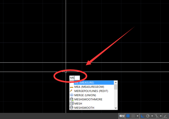Click the UNION overlapping circles icon
This screenshot has height=119, width=169.
[x=72, y=95]
